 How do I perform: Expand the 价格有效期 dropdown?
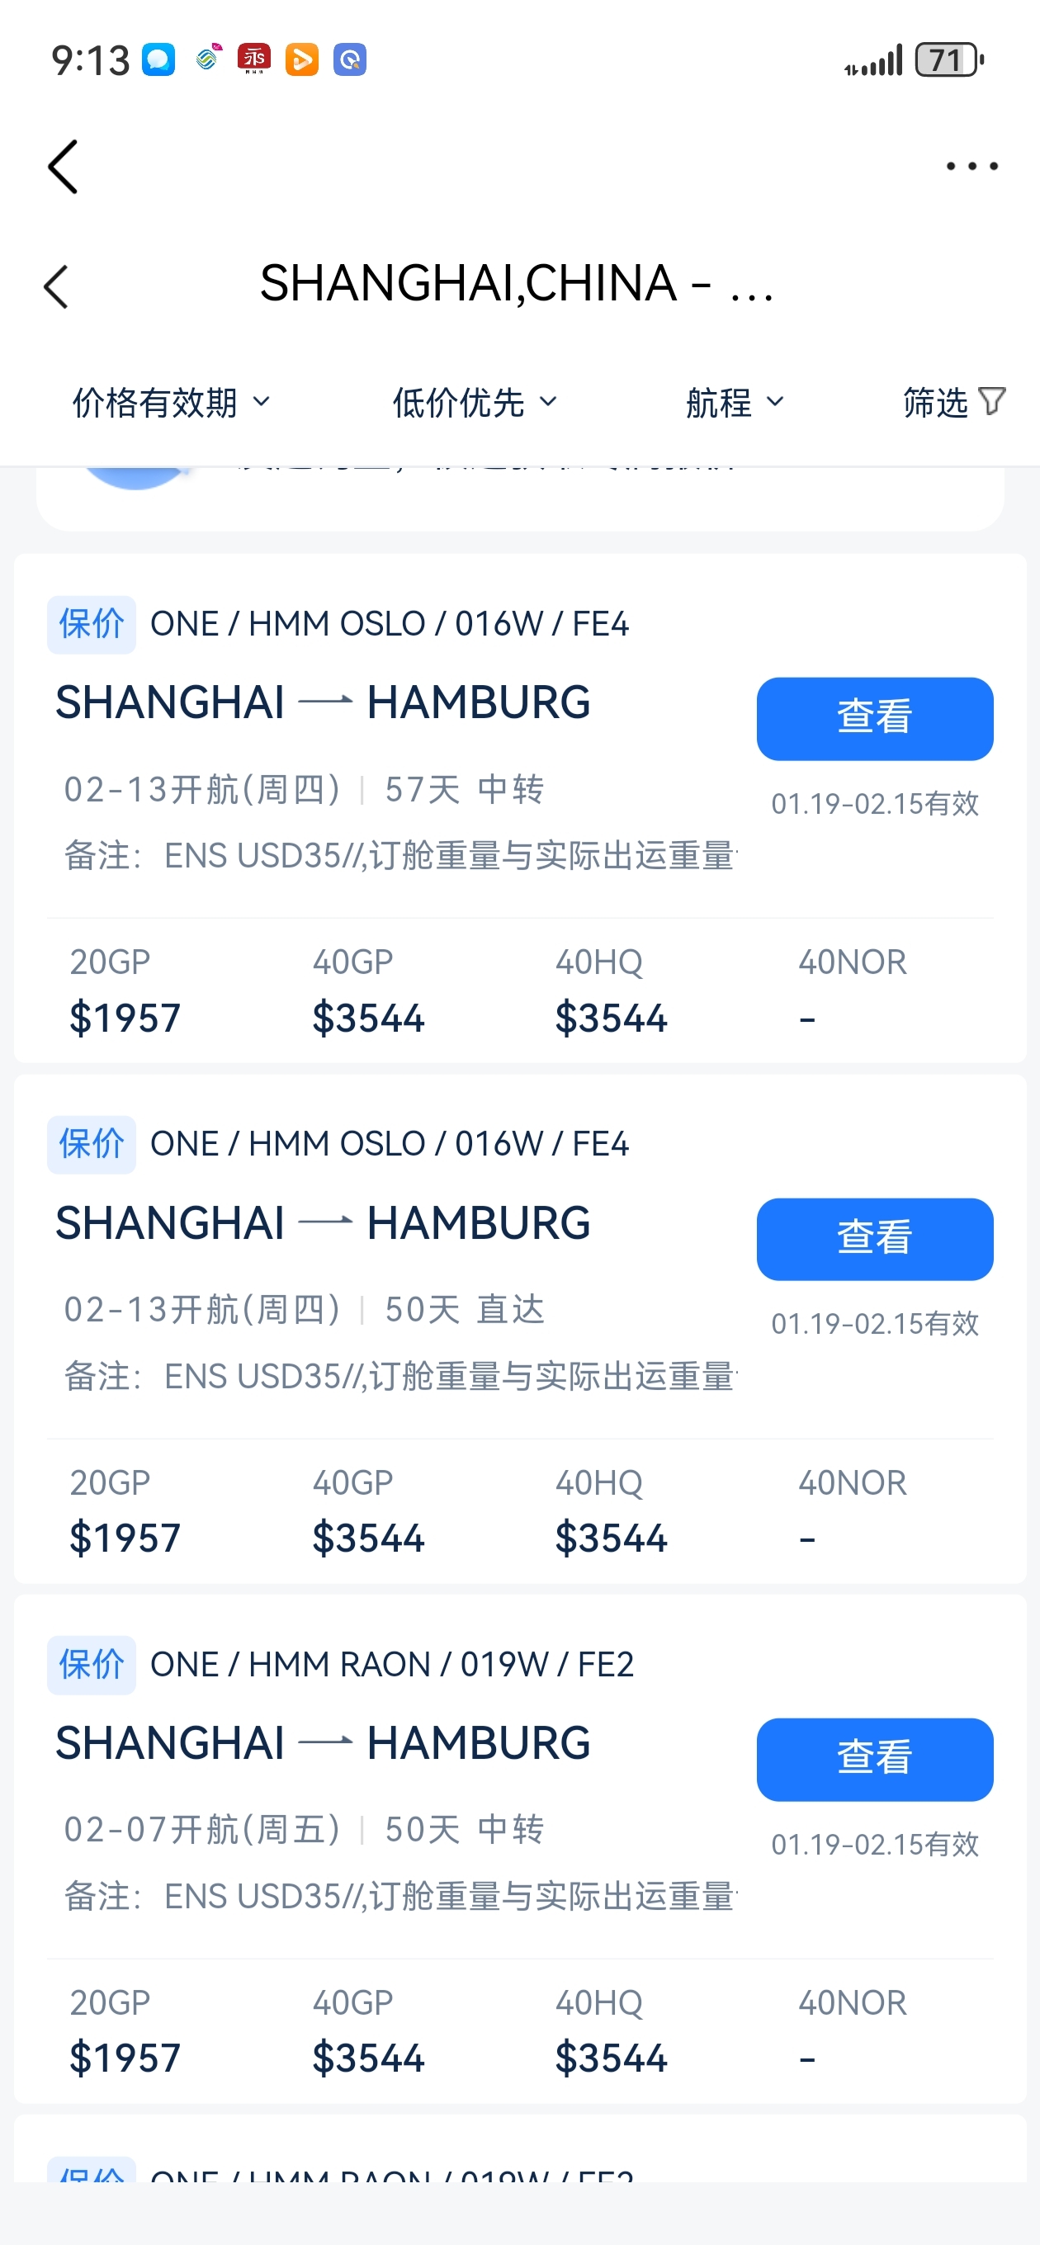tap(171, 403)
